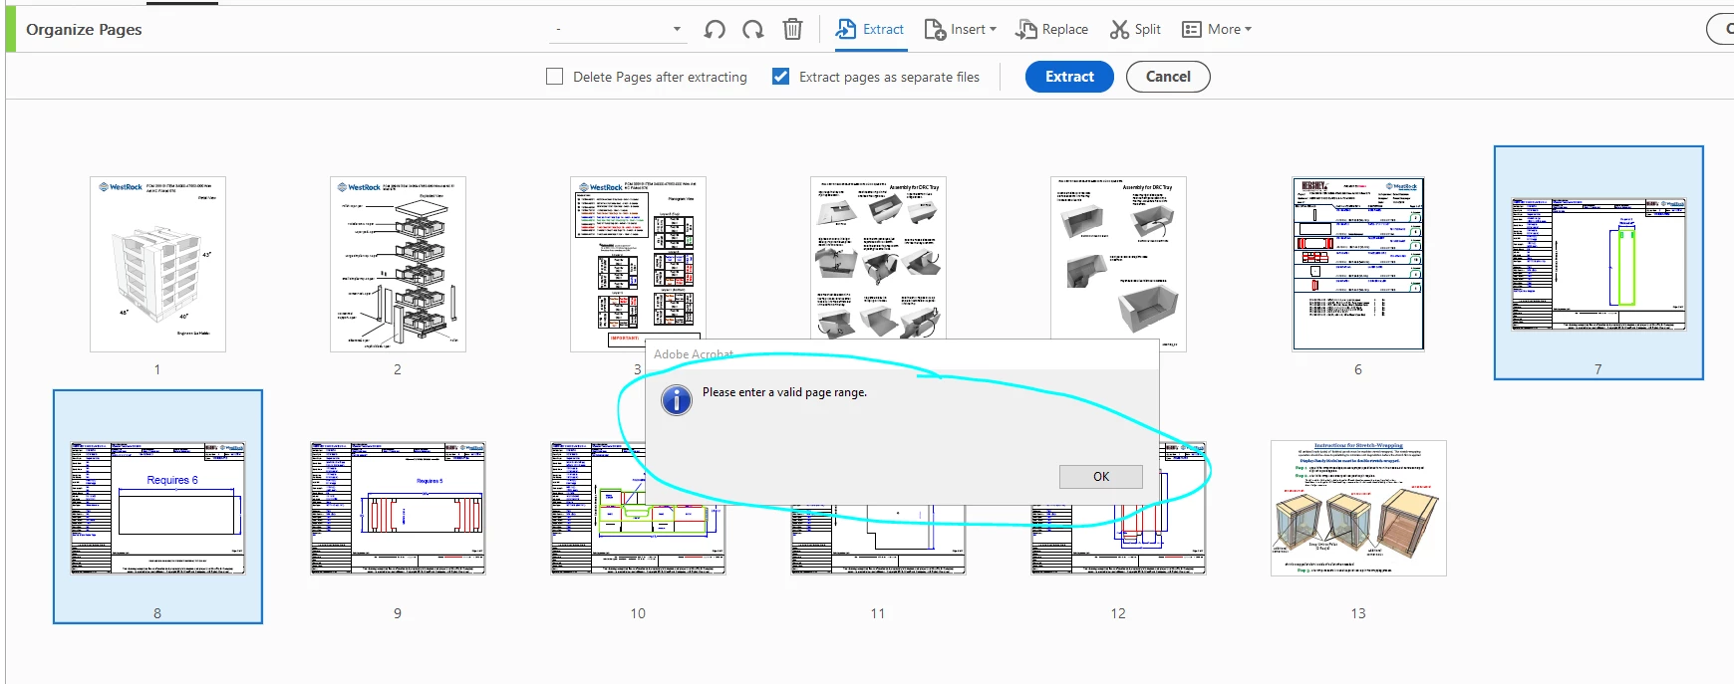Dismiss the dialog with OK
The image size is (1734, 684).
coord(1101,477)
